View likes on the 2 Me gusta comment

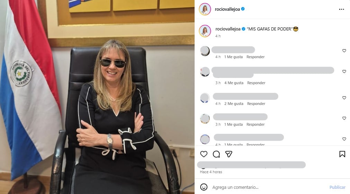(x=234, y=104)
